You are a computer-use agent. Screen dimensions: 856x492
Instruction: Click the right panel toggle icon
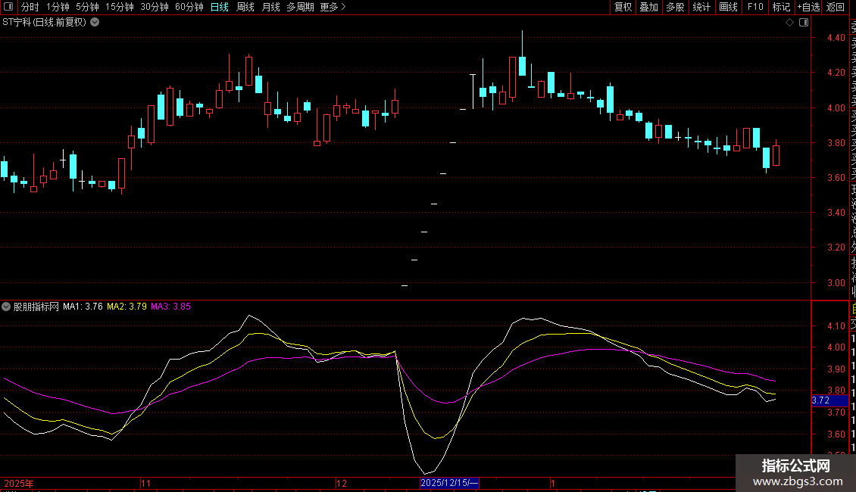point(803,23)
